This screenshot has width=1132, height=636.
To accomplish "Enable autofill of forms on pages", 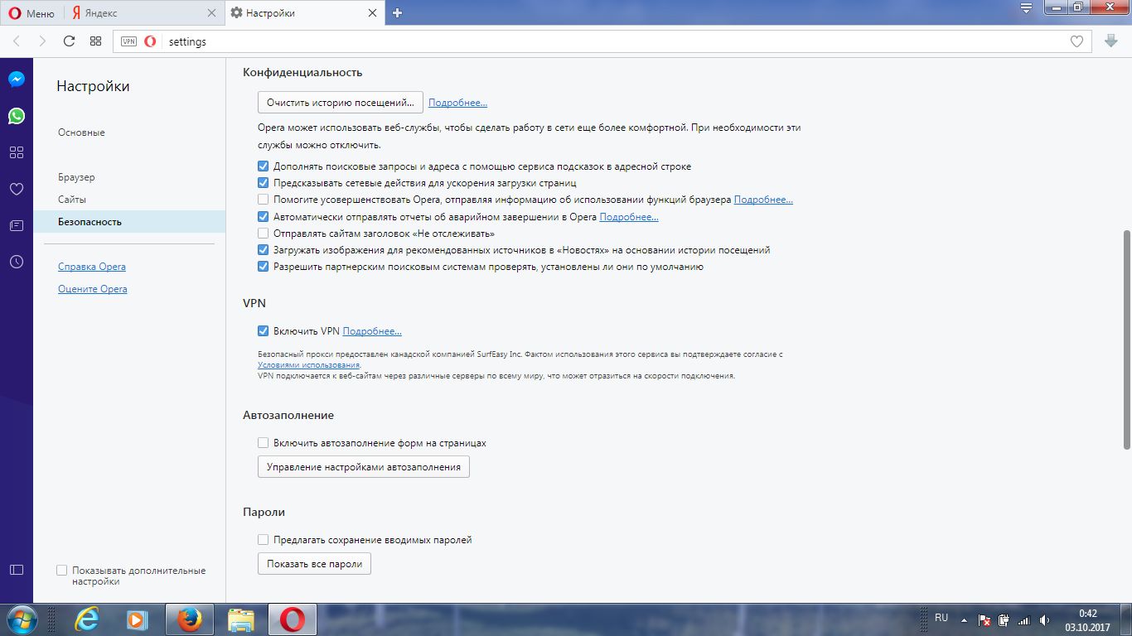I will pyautogui.click(x=264, y=443).
